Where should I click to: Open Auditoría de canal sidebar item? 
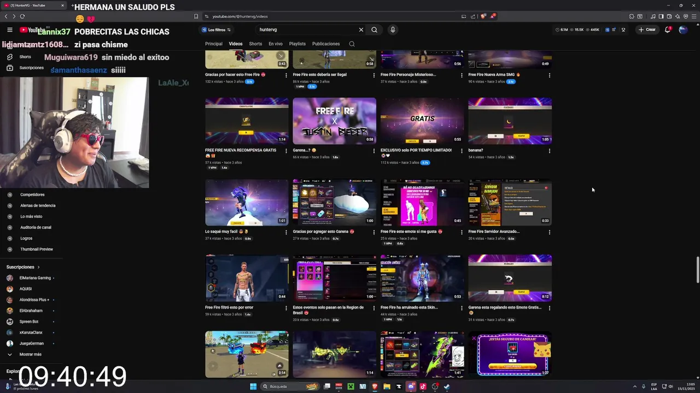tap(36, 227)
